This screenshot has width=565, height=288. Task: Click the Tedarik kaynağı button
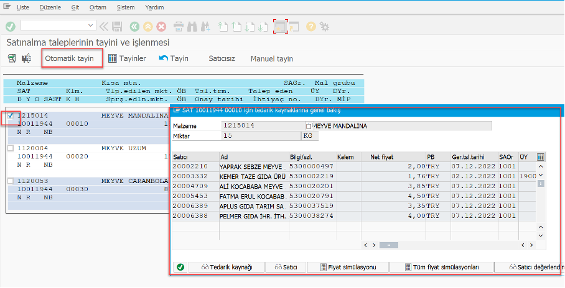click(x=226, y=267)
